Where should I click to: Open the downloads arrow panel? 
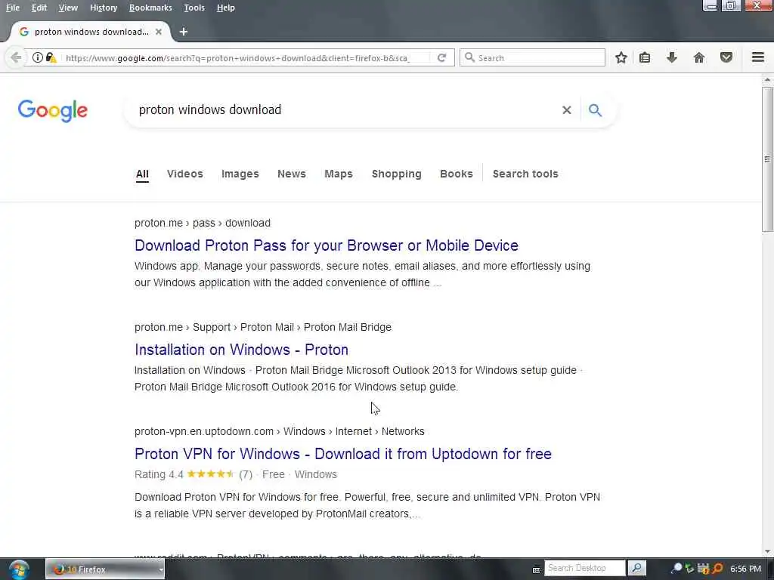click(672, 57)
